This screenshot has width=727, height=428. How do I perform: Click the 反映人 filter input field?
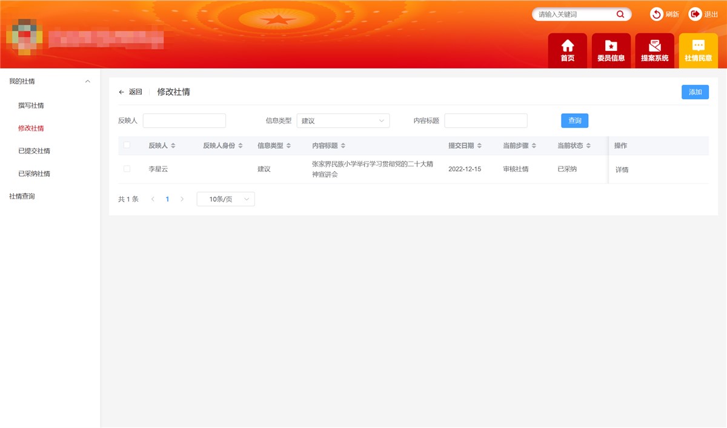(184, 120)
